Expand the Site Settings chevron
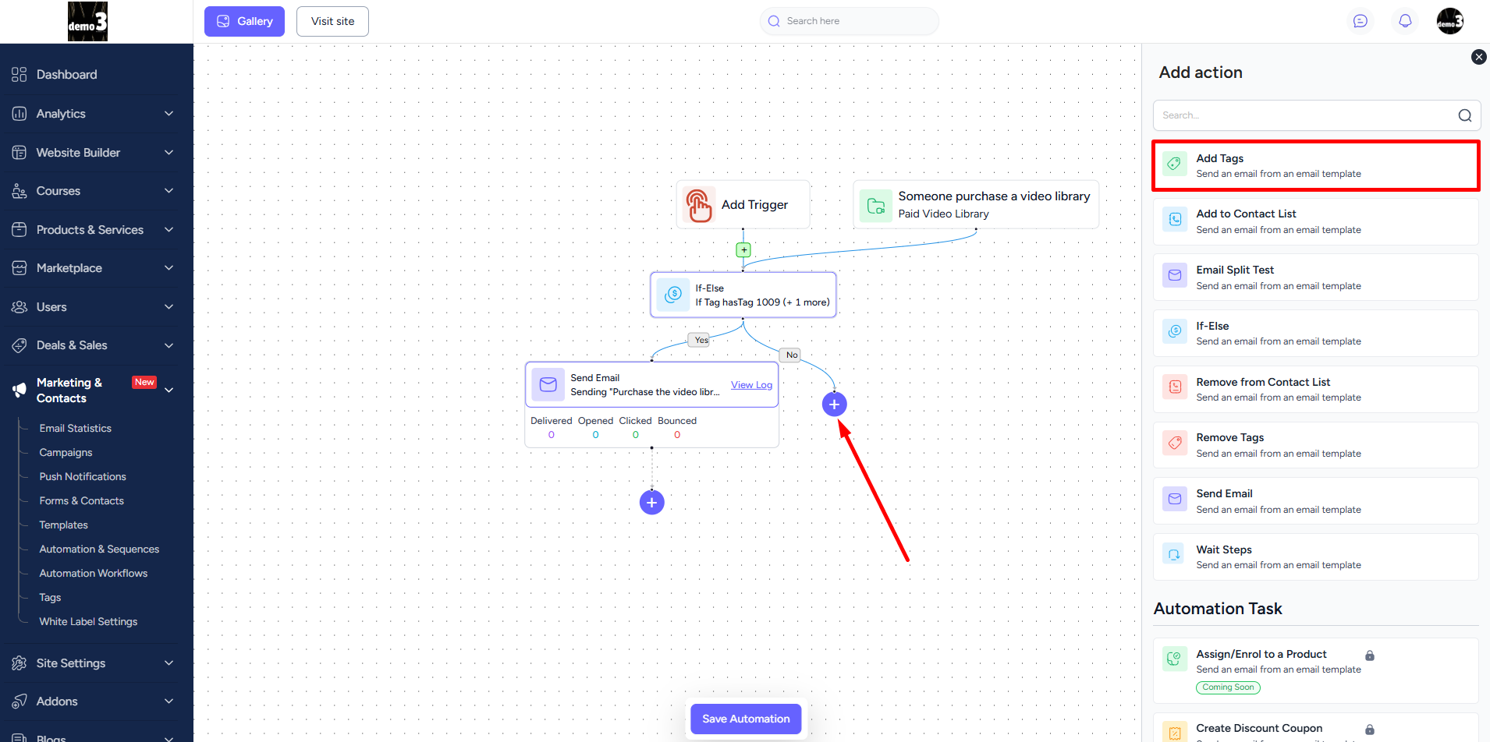Screen dimensions: 1490x742 [x=169, y=663]
